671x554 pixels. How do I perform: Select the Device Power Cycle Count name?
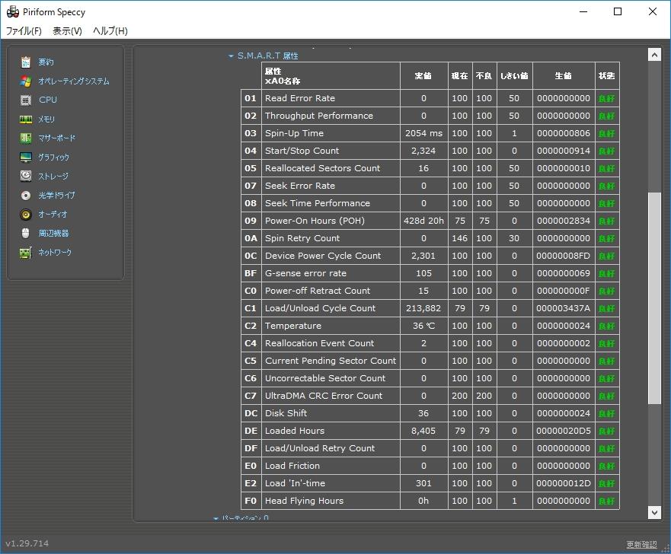click(323, 256)
